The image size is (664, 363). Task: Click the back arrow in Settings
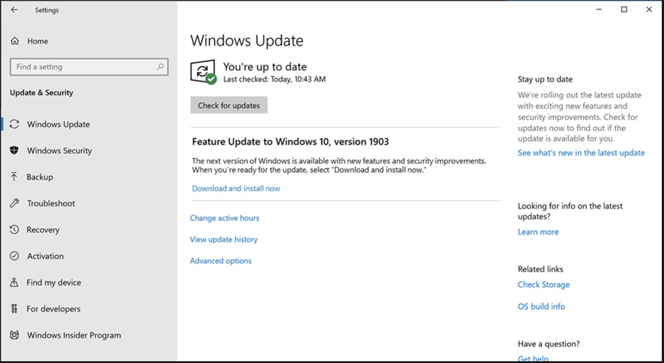click(x=15, y=10)
